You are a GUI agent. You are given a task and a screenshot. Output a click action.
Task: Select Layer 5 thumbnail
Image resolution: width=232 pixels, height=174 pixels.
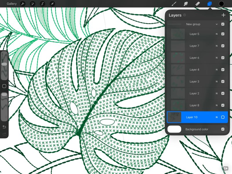pos(178,34)
